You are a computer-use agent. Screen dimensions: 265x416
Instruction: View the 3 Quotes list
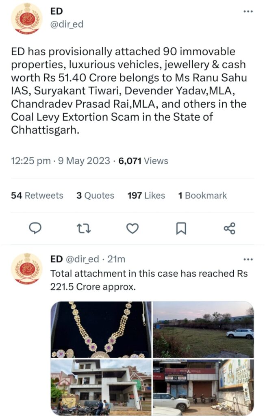(95, 195)
